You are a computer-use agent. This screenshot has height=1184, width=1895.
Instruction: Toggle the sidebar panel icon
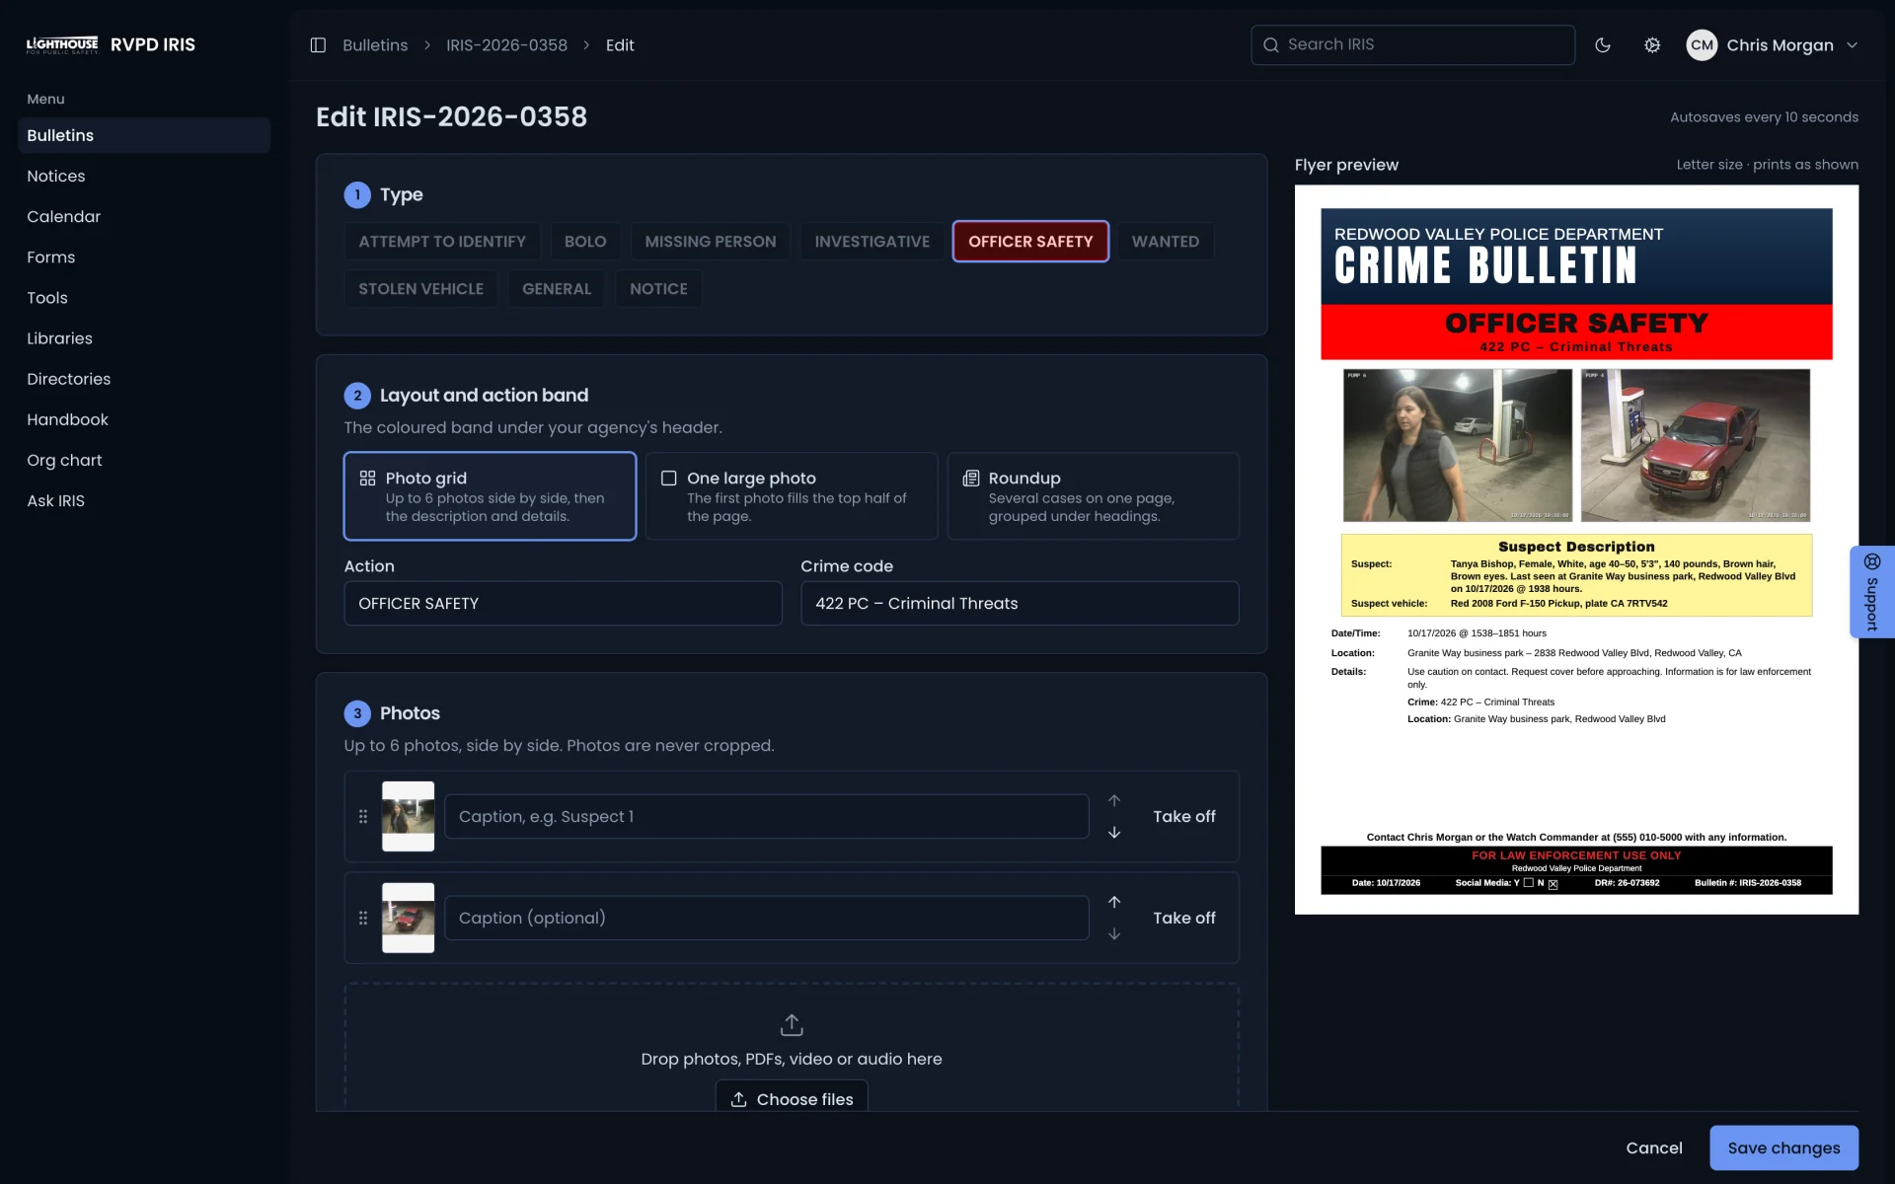[x=318, y=45]
